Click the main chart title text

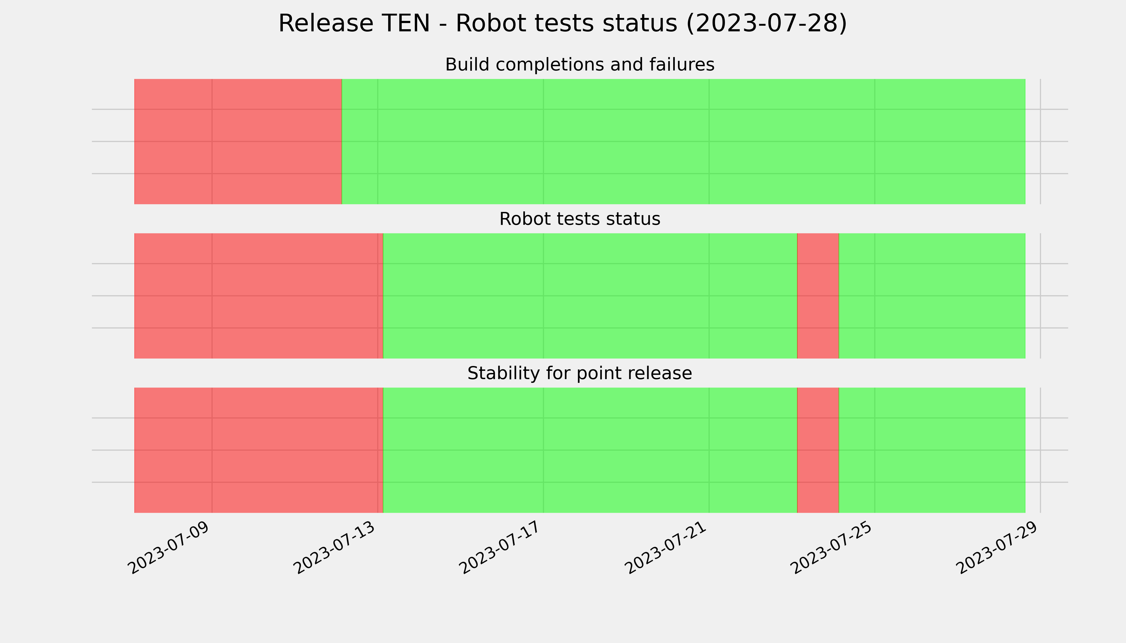(x=562, y=23)
